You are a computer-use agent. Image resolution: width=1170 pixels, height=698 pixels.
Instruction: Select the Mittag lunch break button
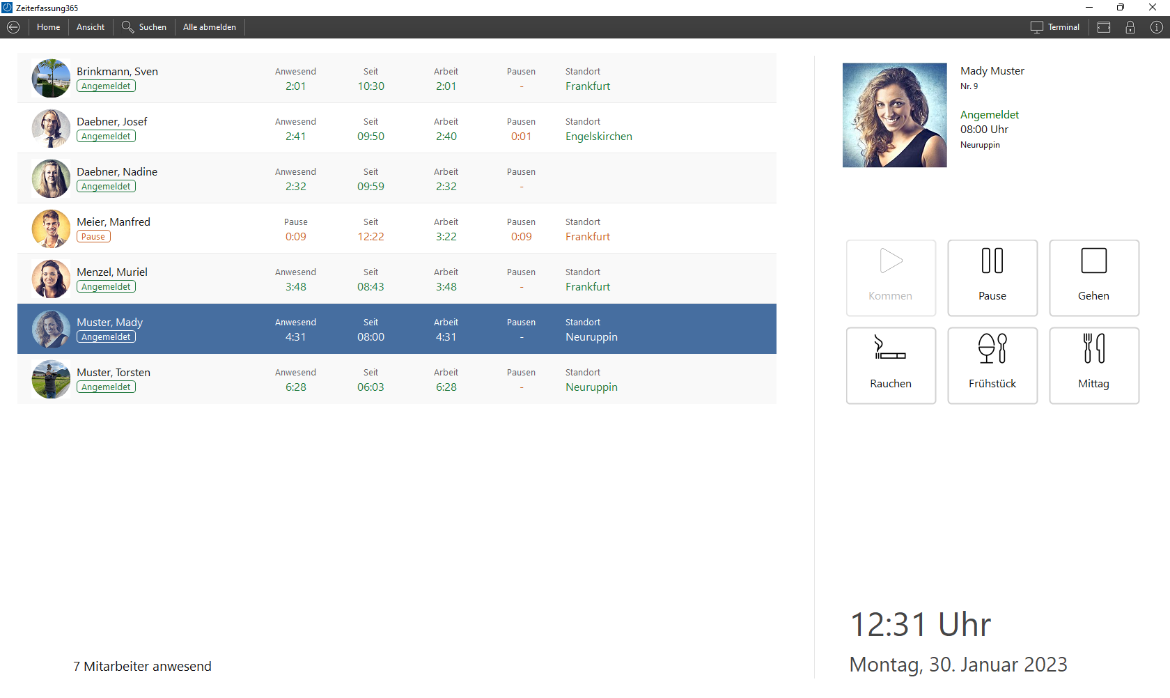tap(1093, 366)
